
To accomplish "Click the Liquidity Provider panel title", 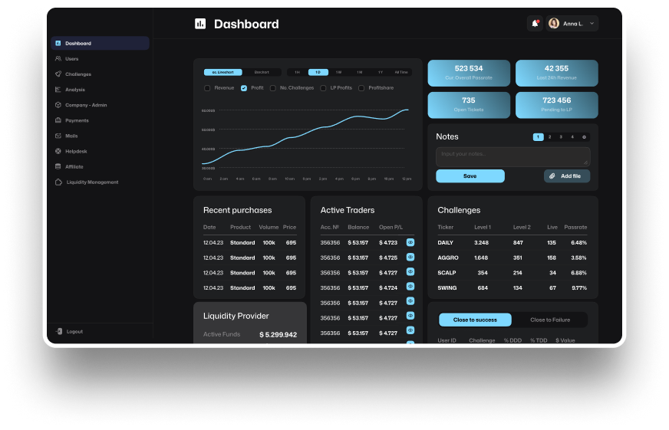I will click(x=236, y=316).
